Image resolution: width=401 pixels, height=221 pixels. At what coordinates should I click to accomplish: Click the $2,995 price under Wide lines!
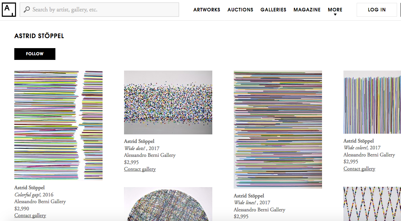[x=241, y=217]
